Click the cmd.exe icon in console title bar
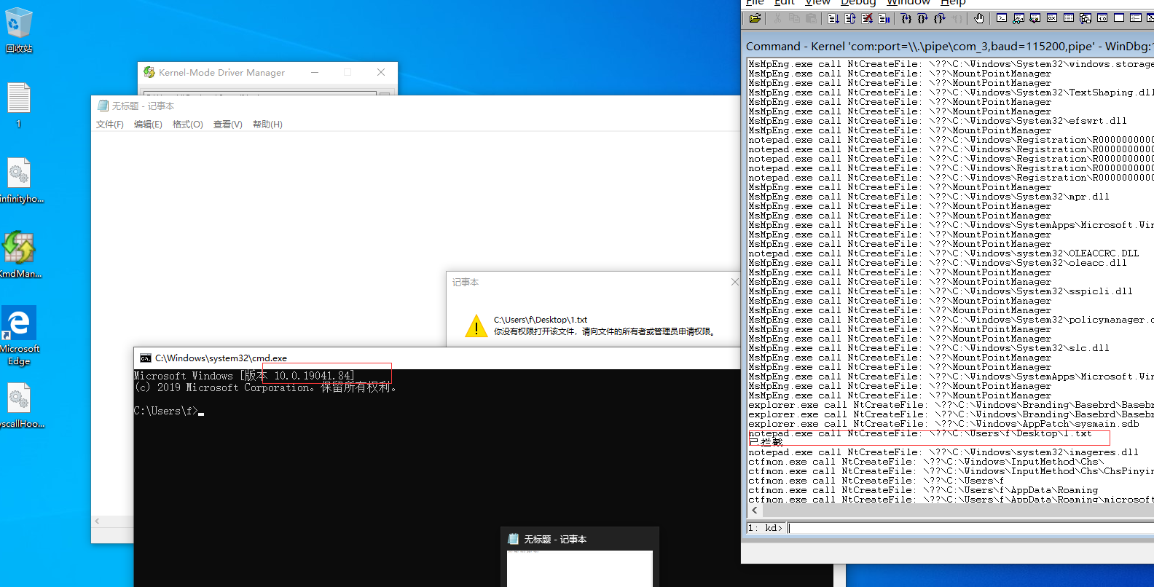Screen dimensions: 1154x587 coord(146,358)
